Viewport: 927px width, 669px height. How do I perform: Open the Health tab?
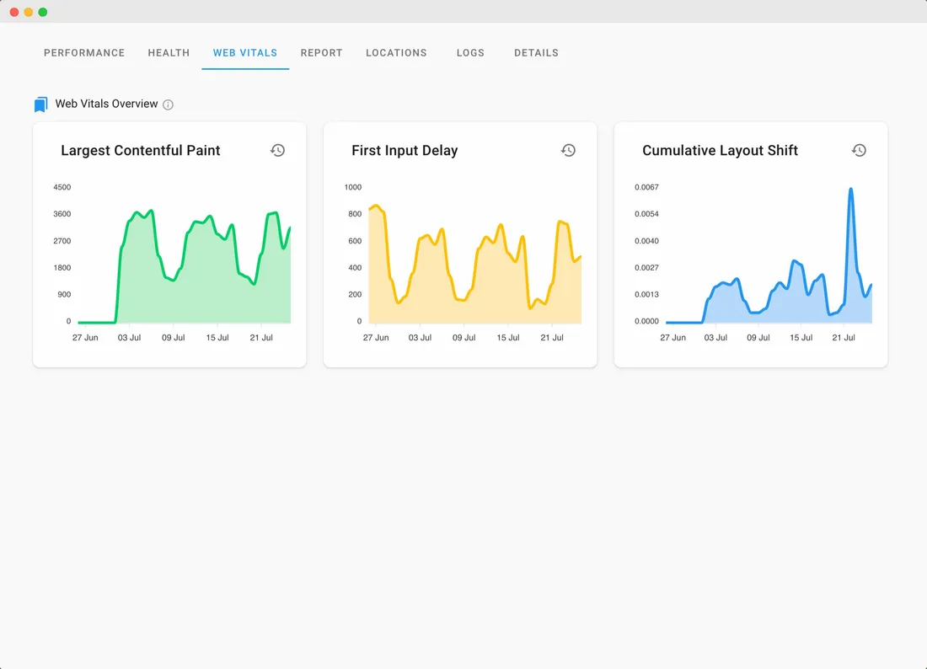coord(169,52)
